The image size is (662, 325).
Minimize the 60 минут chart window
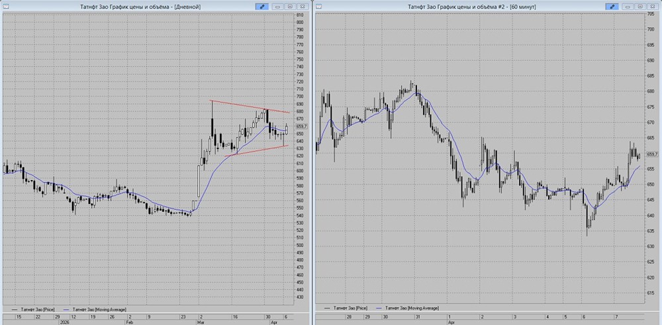tap(628, 7)
